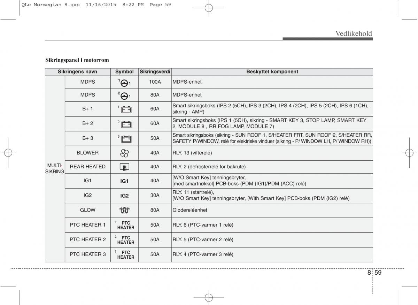Click the 'B+ 3' fuse name

pyautogui.click(x=88, y=138)
